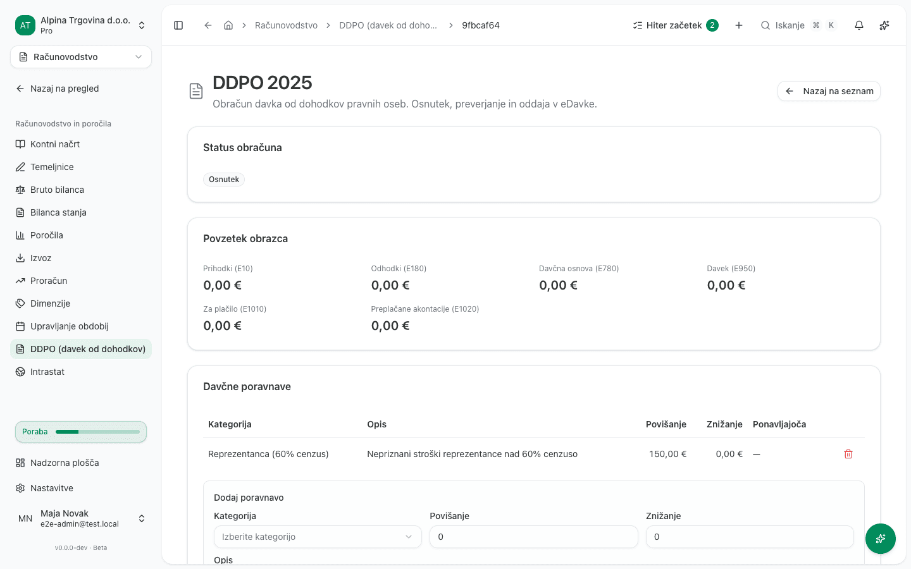Open Intrastat in sidebar
Screen dimensions: 911x569
click(81, 372)
